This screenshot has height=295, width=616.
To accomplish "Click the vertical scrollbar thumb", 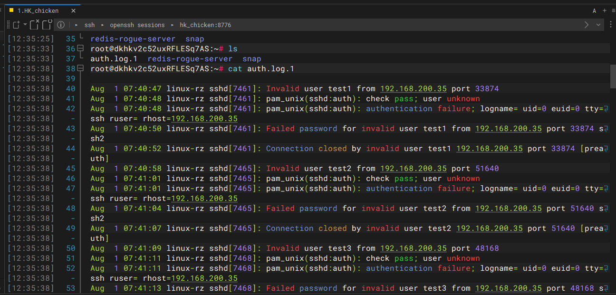I will tap(613, 76).
